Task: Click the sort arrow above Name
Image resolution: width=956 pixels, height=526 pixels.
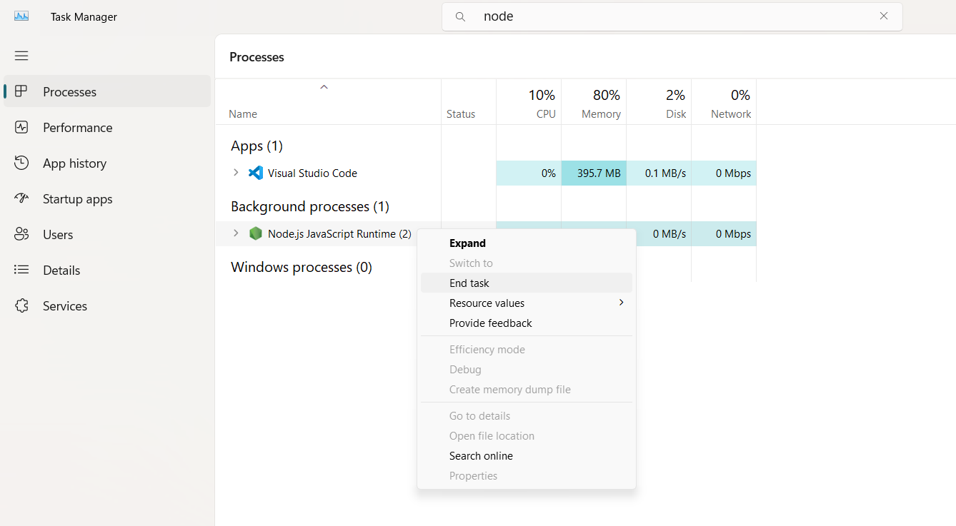Action: tap(324, 87)
